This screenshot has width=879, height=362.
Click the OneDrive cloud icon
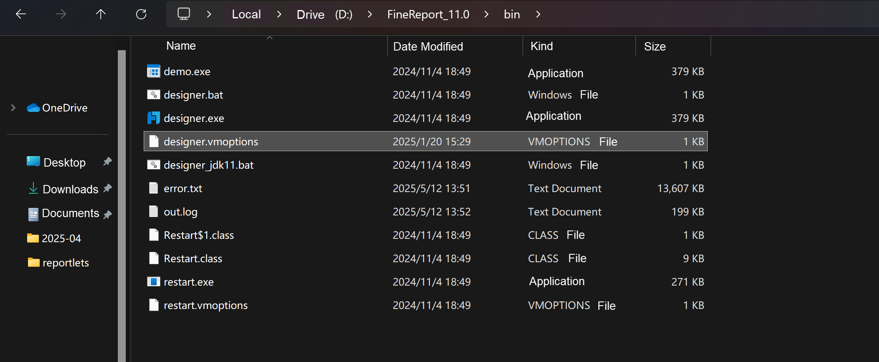(33, 108)
